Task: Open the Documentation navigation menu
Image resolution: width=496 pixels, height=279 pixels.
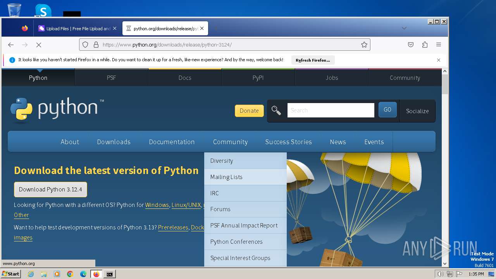Action: 172,142
